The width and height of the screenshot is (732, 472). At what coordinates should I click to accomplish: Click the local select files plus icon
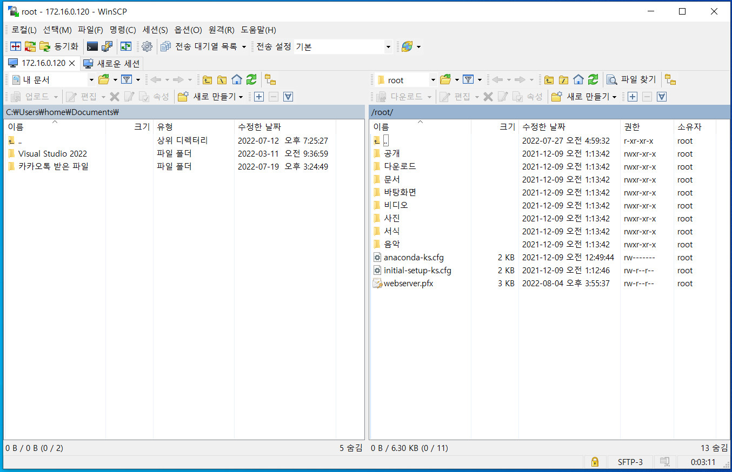(x=259, y=97)
